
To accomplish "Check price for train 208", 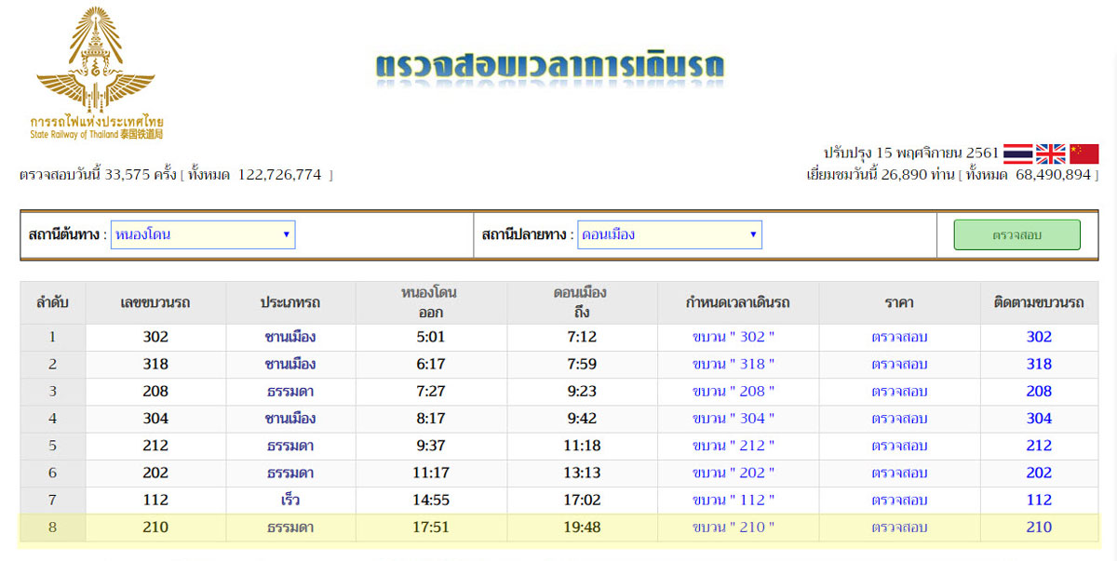I will 899,391.
